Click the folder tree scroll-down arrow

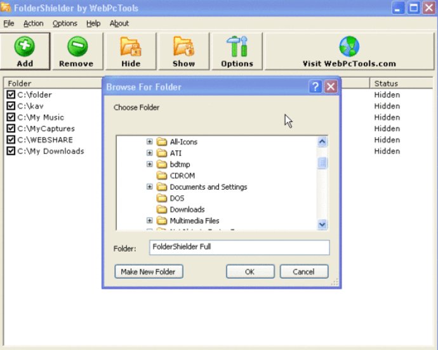coord(322,224)
